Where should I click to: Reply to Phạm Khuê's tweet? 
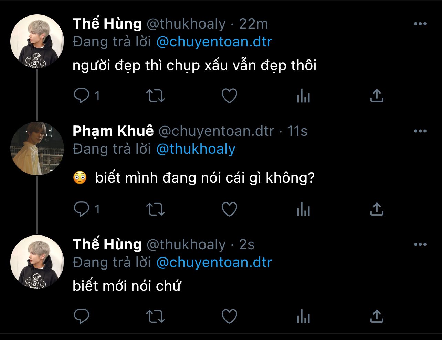click(82, 209)
